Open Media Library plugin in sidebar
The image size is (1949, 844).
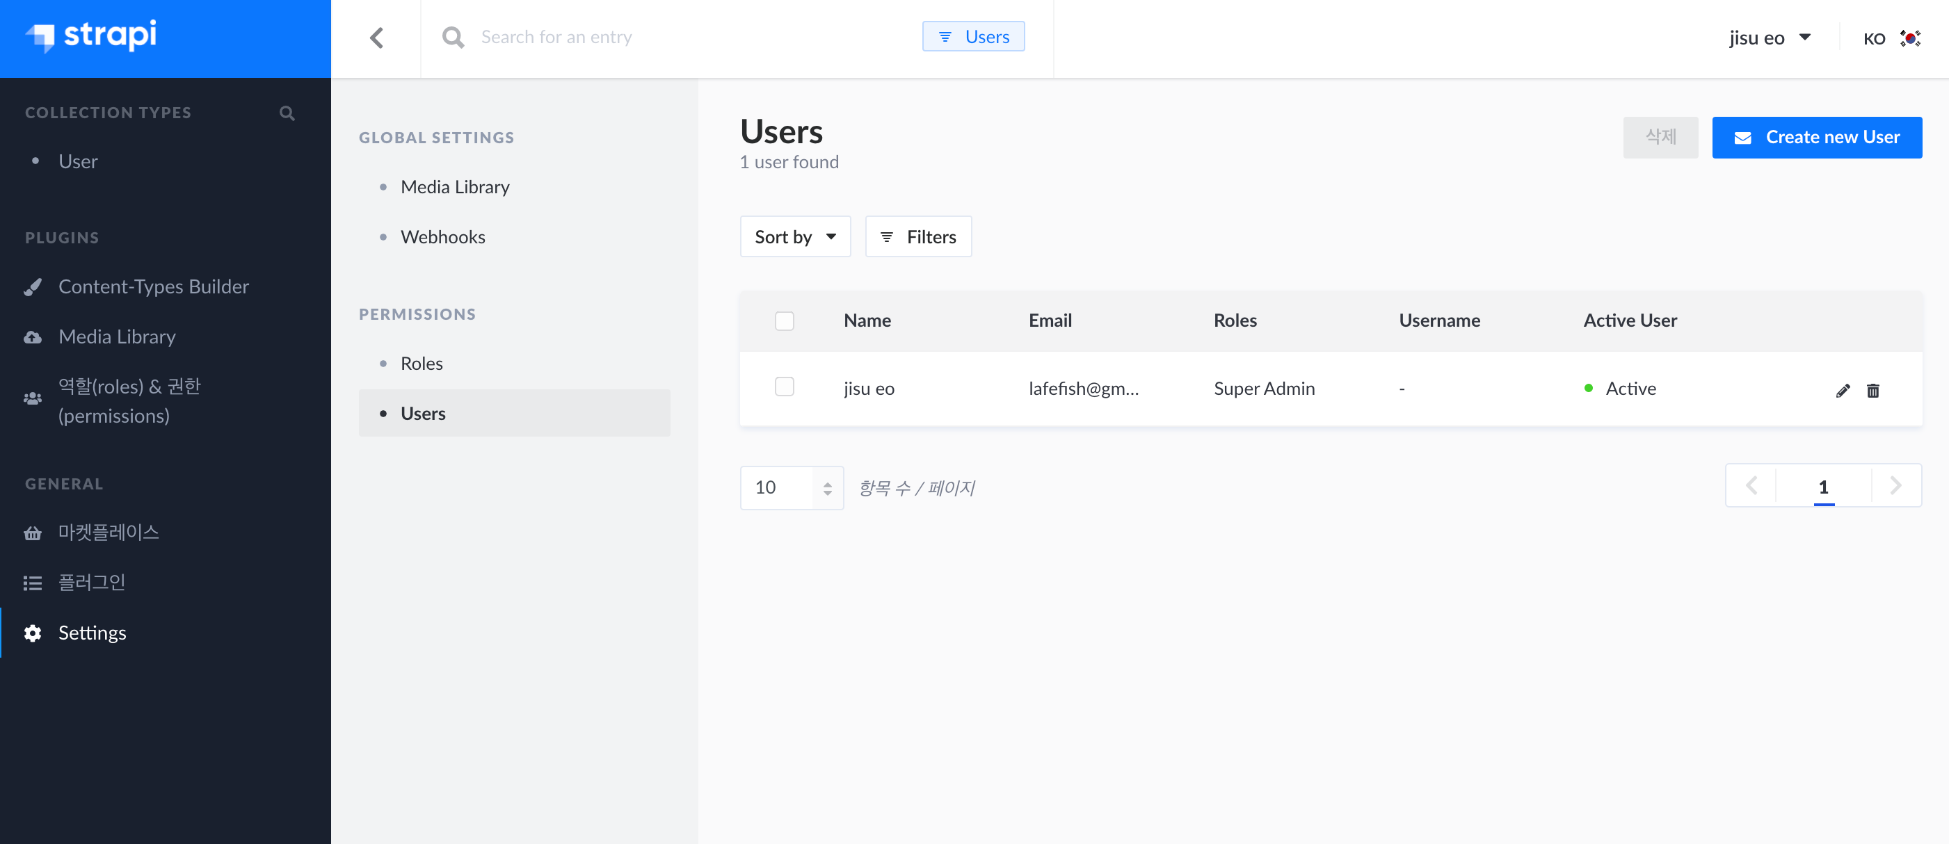(117, 336)
